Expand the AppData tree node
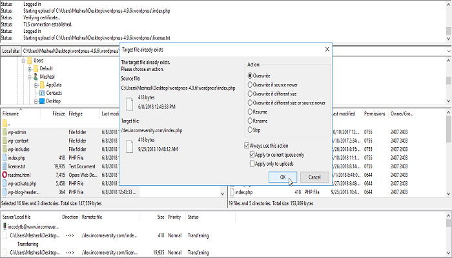The width and height of the screenshot is (452, 258). (36, 85)
